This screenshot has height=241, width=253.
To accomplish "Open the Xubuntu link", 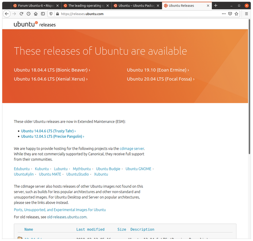I will pos(101,174).
